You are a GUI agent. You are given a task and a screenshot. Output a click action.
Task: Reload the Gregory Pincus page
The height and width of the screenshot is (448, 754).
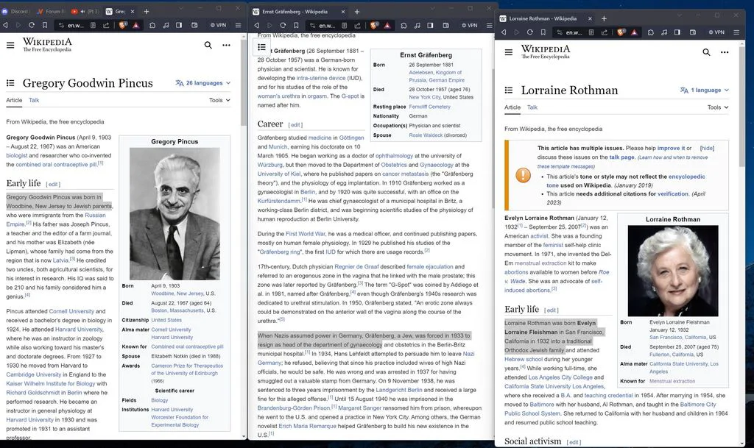[x=32, y=25]
